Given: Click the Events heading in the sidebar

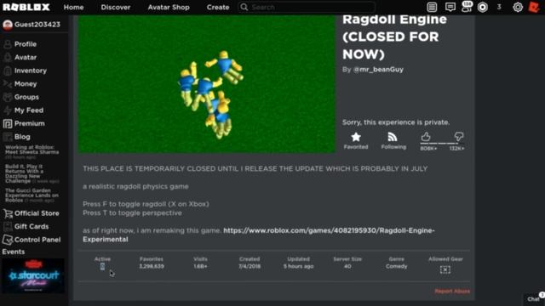Looking at the screenshot, I should (14, 252).
